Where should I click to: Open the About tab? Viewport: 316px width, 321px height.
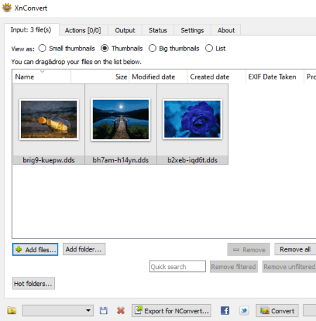tap(226, 30)
